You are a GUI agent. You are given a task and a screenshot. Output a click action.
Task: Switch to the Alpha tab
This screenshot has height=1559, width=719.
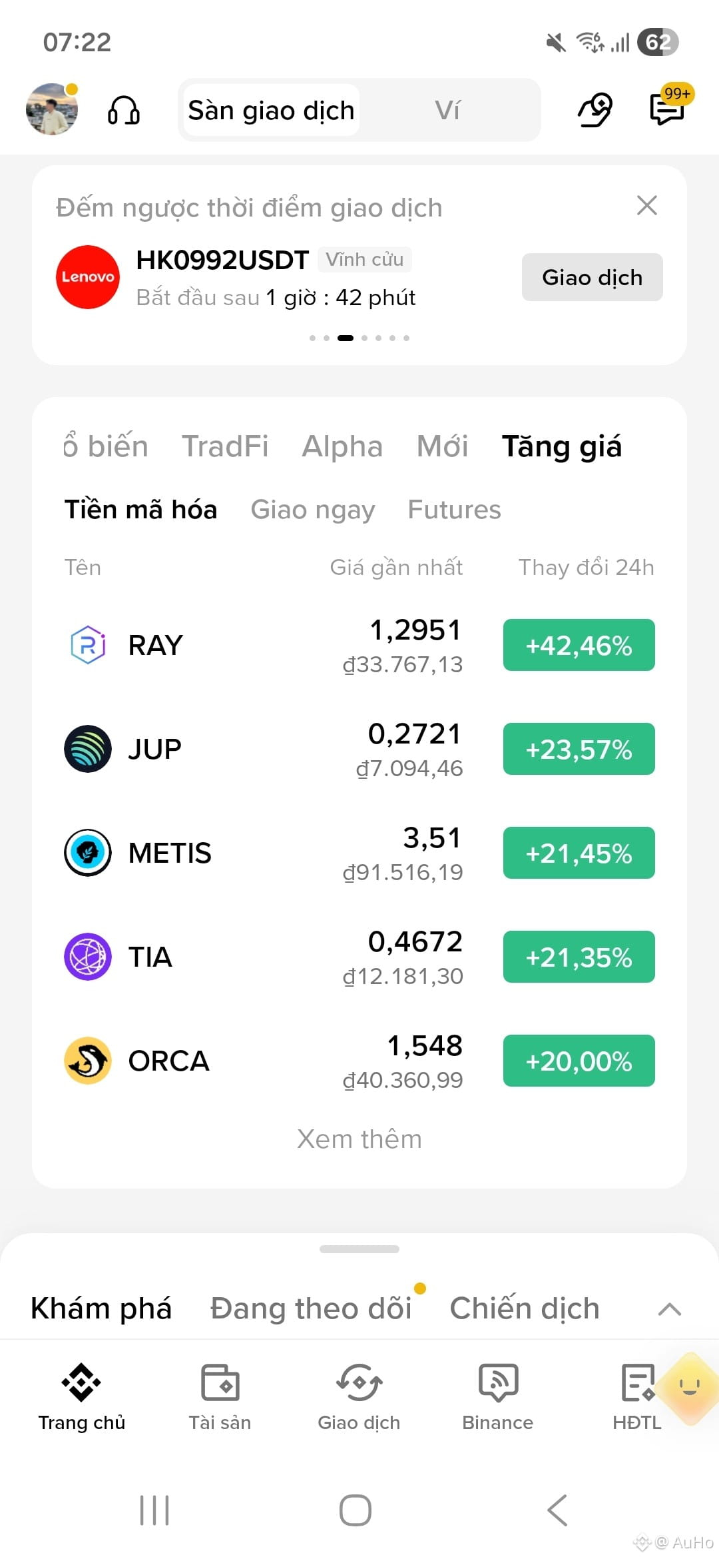pyautogui.click(x=342, y=446)
